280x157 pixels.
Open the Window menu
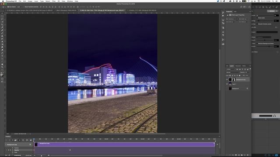[70, 1]
